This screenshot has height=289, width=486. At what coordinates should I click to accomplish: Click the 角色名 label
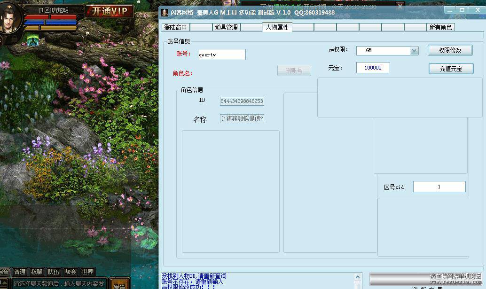182,73
